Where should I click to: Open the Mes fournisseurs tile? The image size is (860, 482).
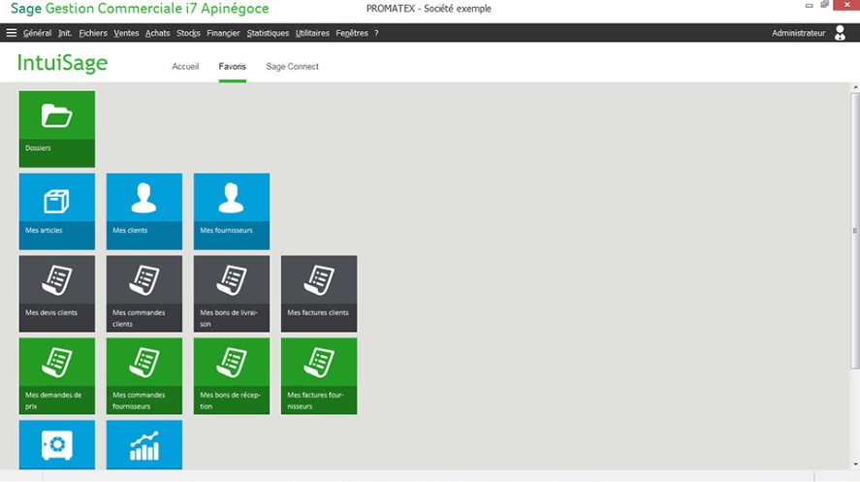(232, 211)
